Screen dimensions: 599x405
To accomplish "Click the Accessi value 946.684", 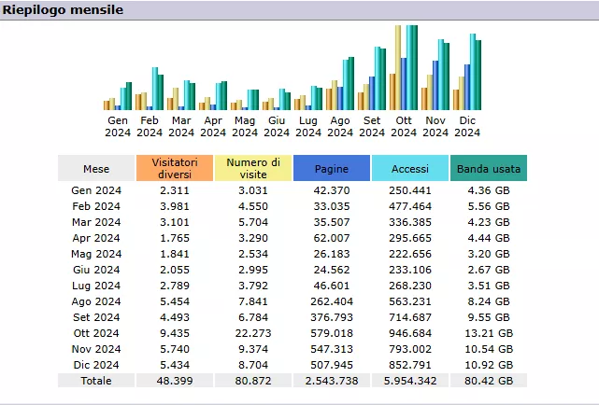I will (410, 332).
